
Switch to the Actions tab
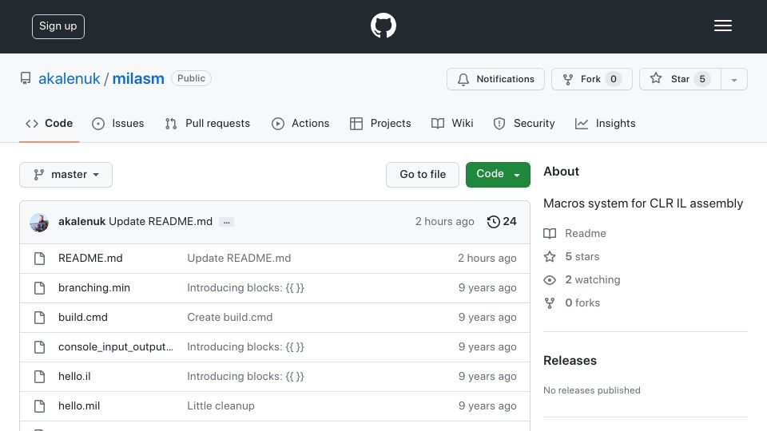pos(300,123)
